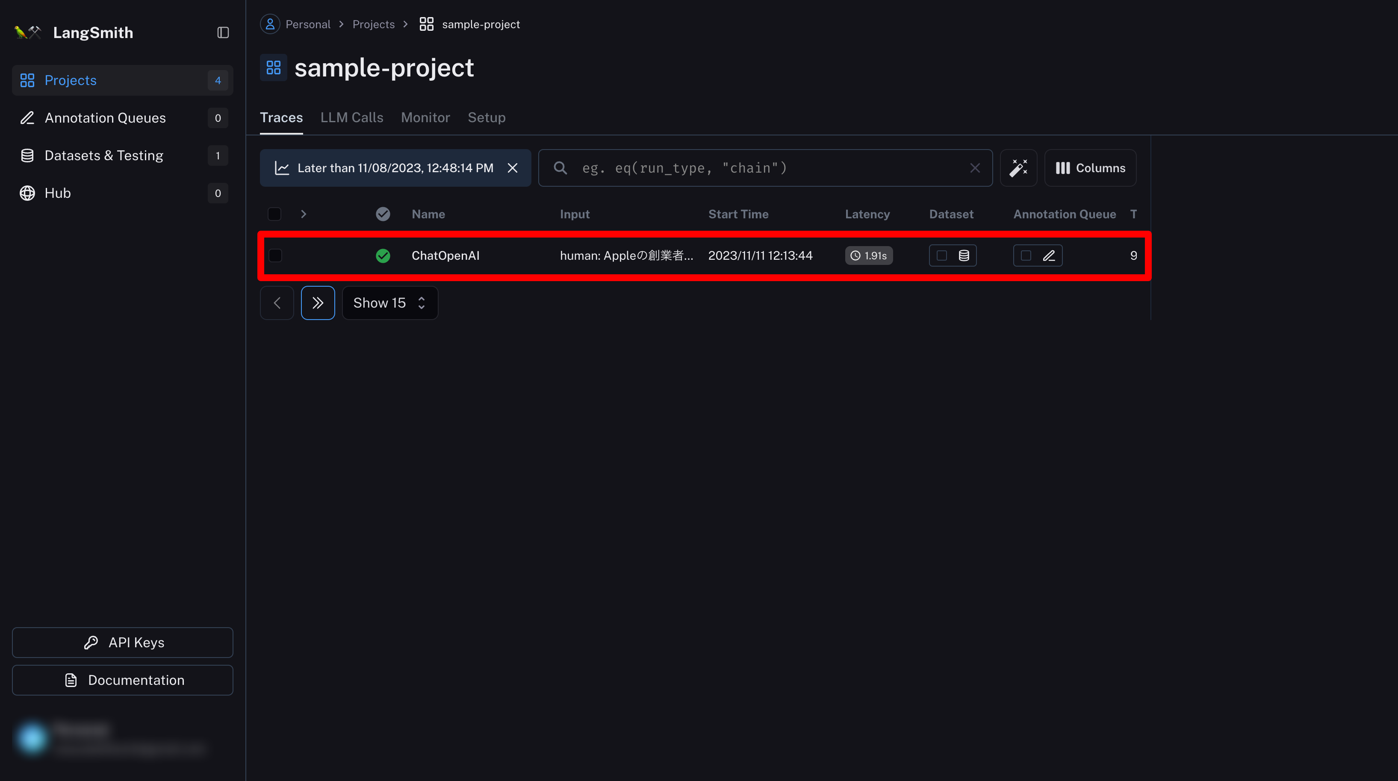The height and width of the screenshot is (781, 1398).
Task: Click the human: Apple input cell
Action: tap(626, 255)
